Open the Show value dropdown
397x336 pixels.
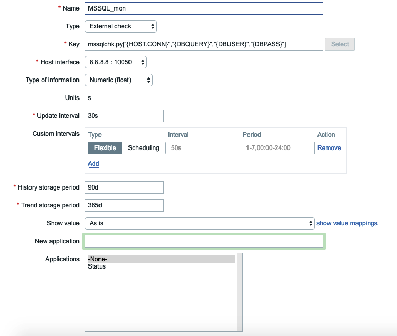(200, 223)
